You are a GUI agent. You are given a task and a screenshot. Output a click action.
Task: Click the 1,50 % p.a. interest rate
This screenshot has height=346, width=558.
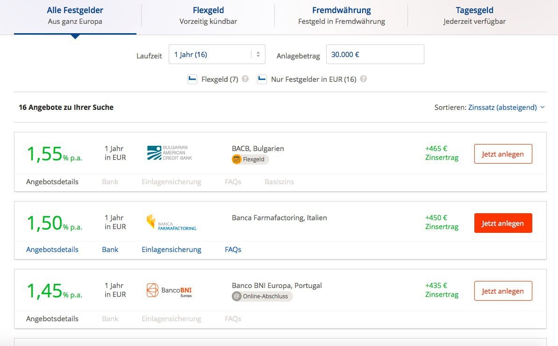(55, 223)
